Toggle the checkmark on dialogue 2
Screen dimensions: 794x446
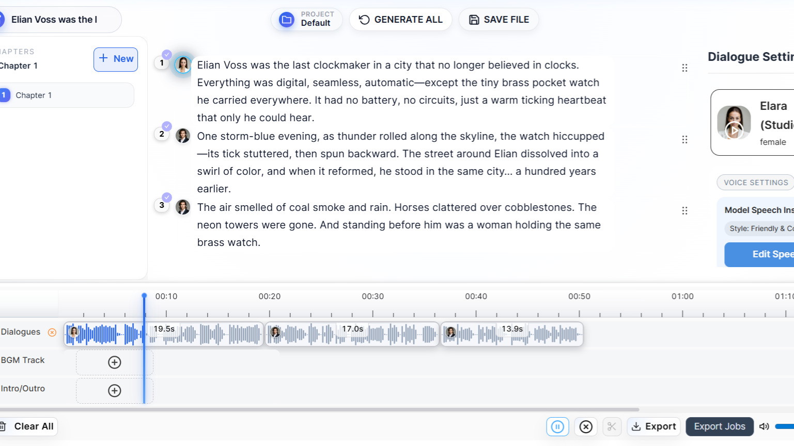[167, 126]
